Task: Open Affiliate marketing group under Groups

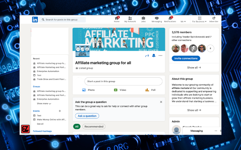Action: (x=49, y=91)
